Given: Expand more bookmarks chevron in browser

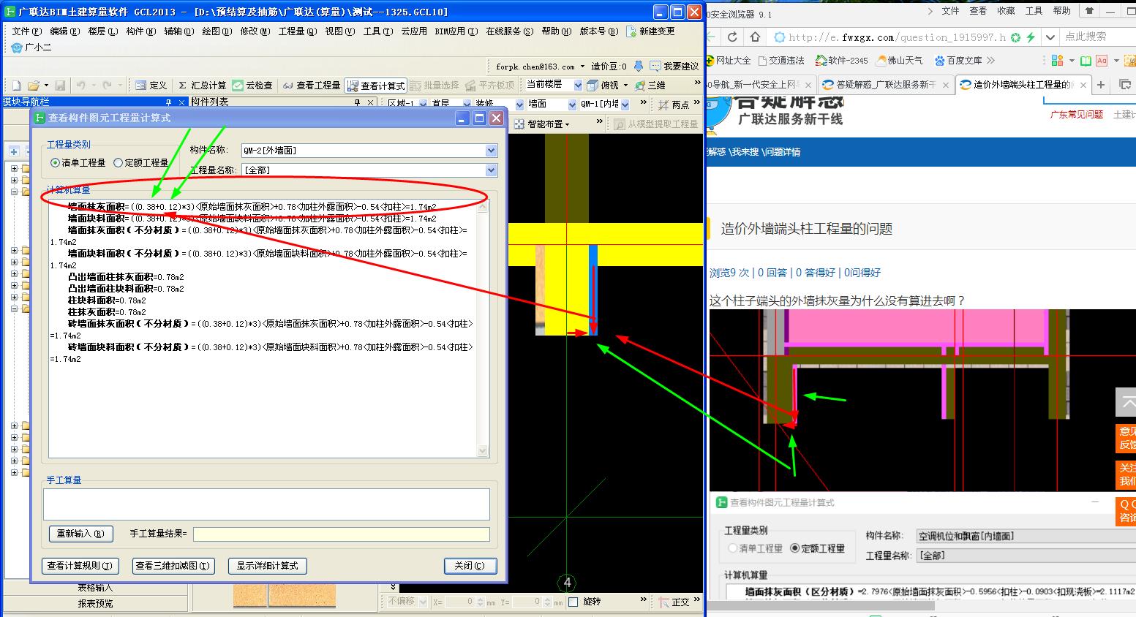Looking at the screenshot, I should (x=991, y=61).
